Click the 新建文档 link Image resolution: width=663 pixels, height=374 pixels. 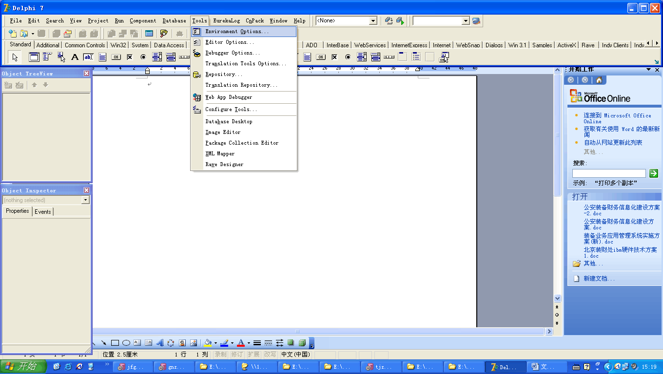pos(599,279)
